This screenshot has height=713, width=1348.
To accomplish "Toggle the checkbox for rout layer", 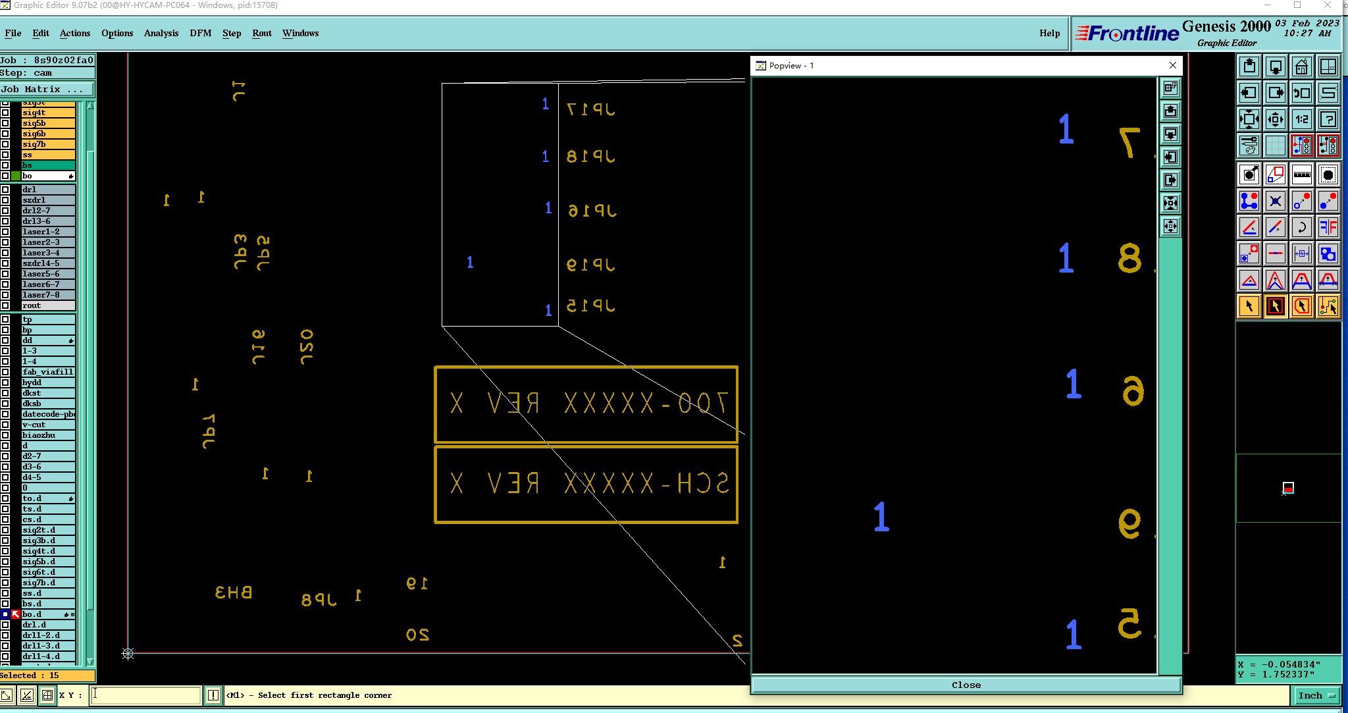I will [5, 305].
